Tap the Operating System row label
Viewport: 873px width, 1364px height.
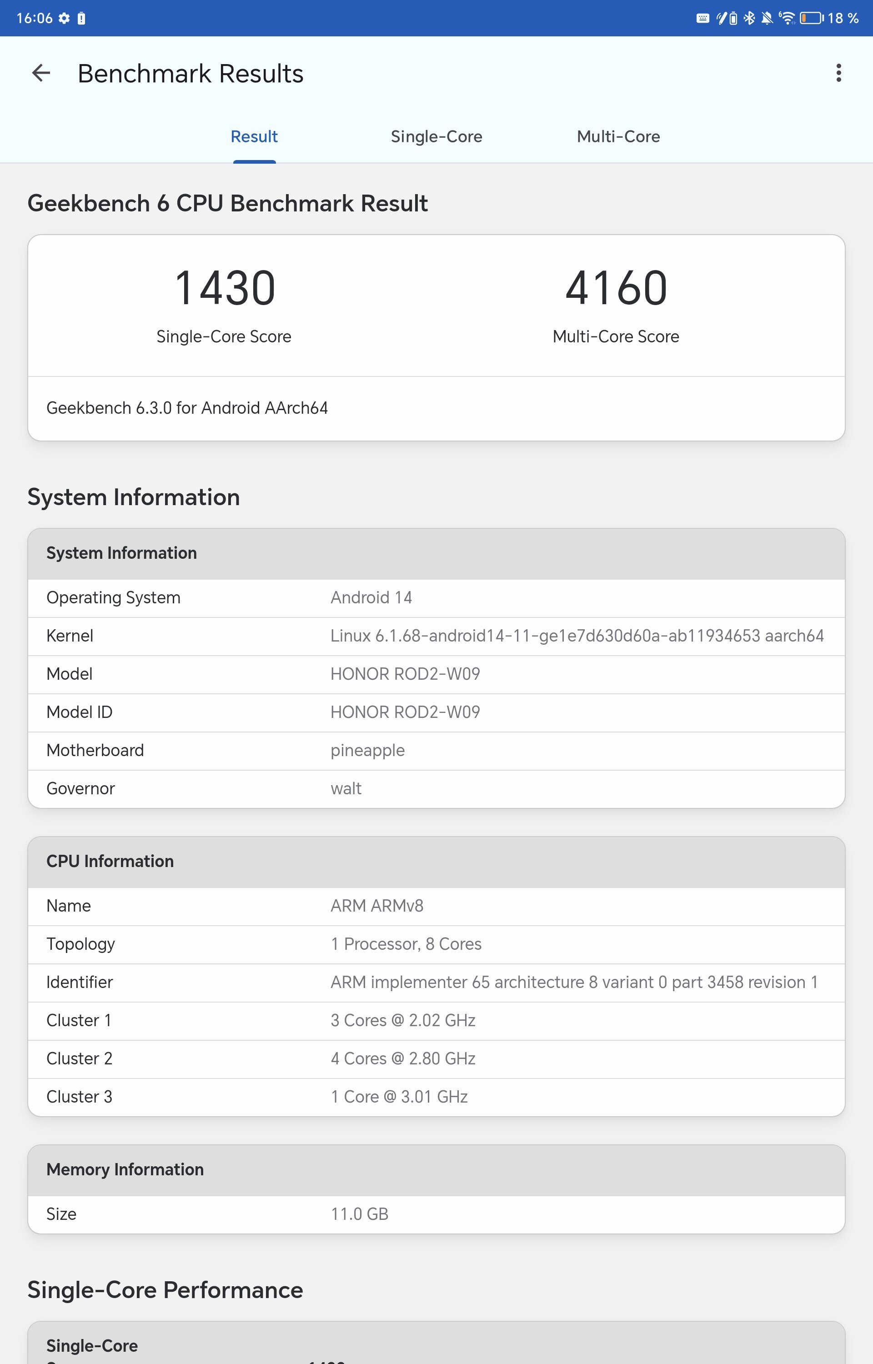(x=113, y=598)
